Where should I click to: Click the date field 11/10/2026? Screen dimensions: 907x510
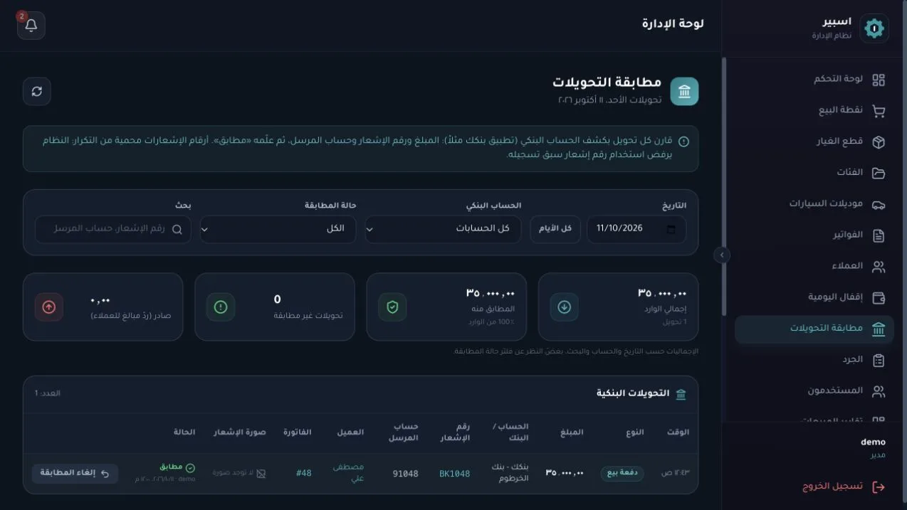pyautogui.click(x=636, y=229)
